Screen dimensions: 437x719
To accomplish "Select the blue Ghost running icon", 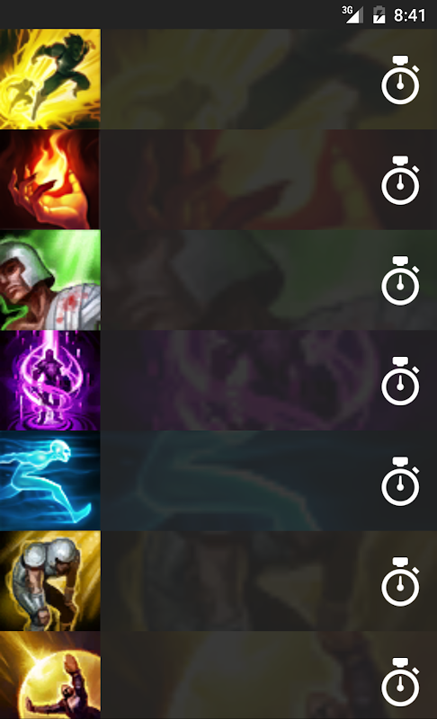I will click(50, 481).
